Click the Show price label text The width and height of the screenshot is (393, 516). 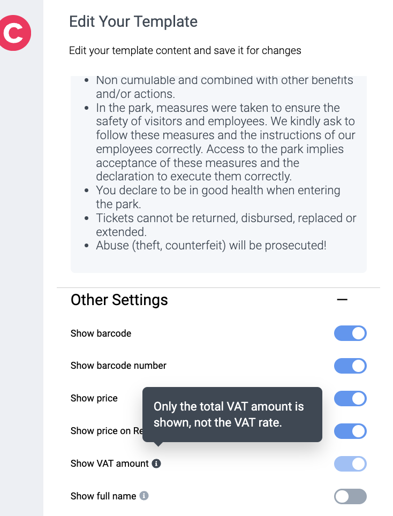94,398
